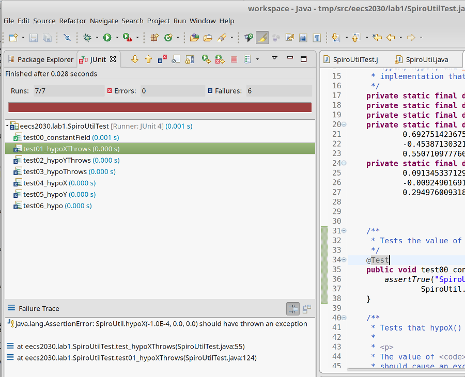Click the New wizard icon
The width and height of the screenshot is (465, 377).
[13, 38]
